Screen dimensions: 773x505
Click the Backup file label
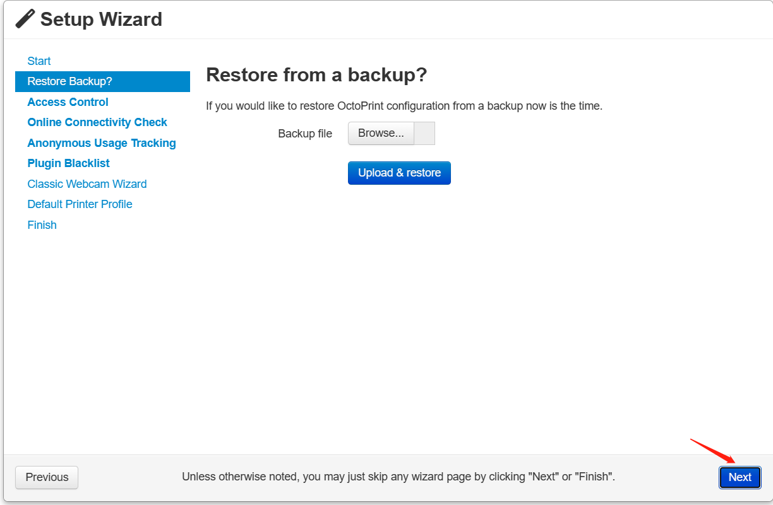[x=305, y=134]
